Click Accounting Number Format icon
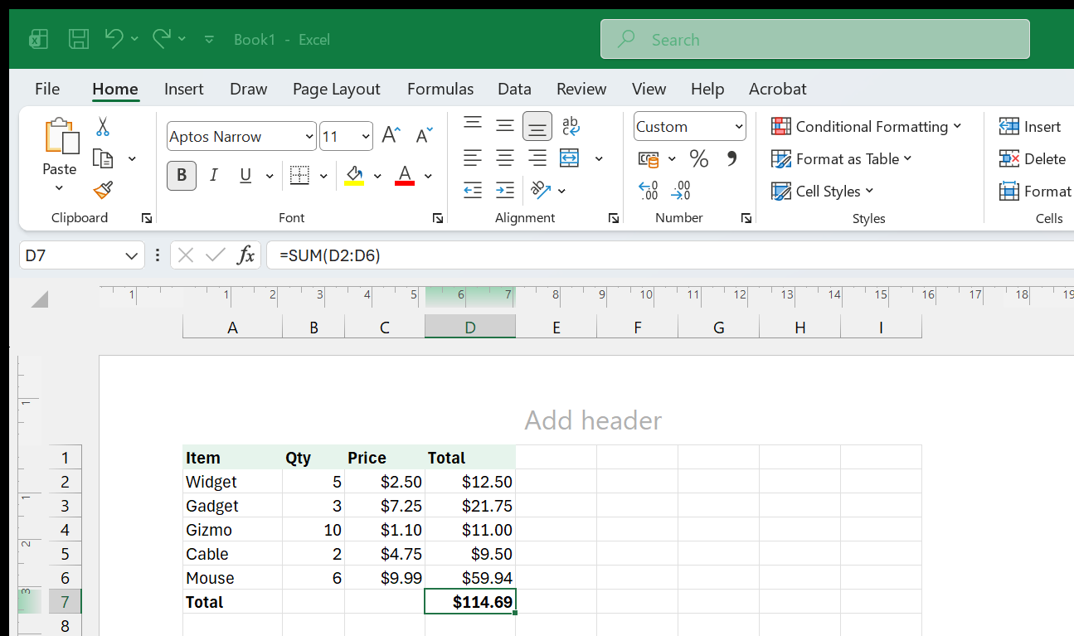The height and width of the screenshot is (636, 1074). click(x=649, y=158)
